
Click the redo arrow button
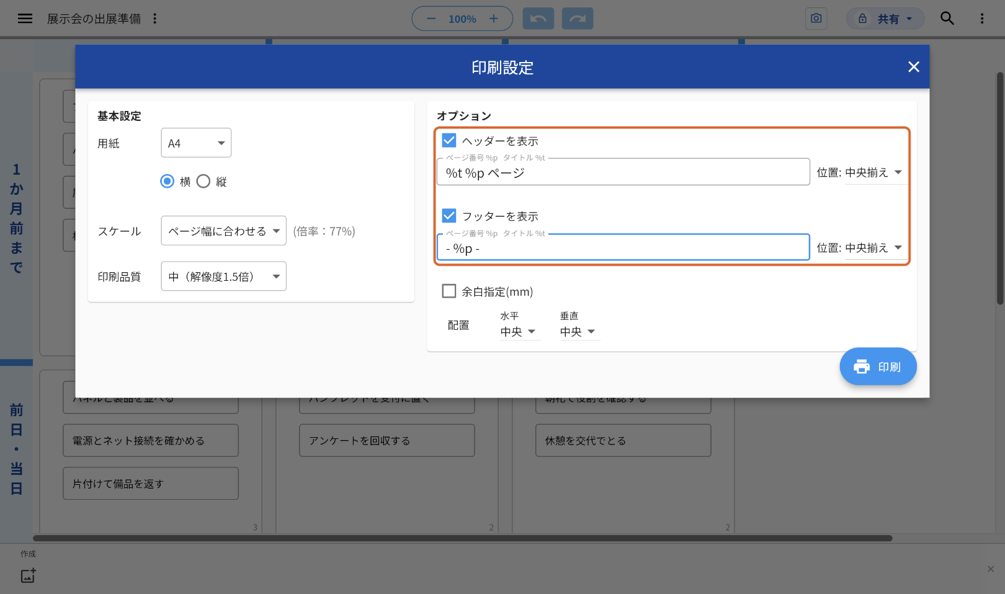pos(578,19)
